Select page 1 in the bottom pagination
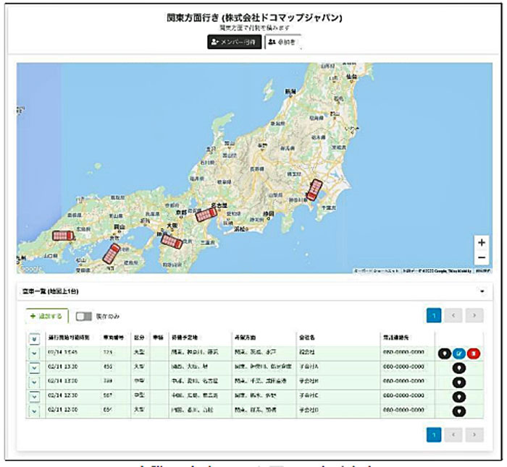This screenshot has width=507, height=467. pos(434,434)
